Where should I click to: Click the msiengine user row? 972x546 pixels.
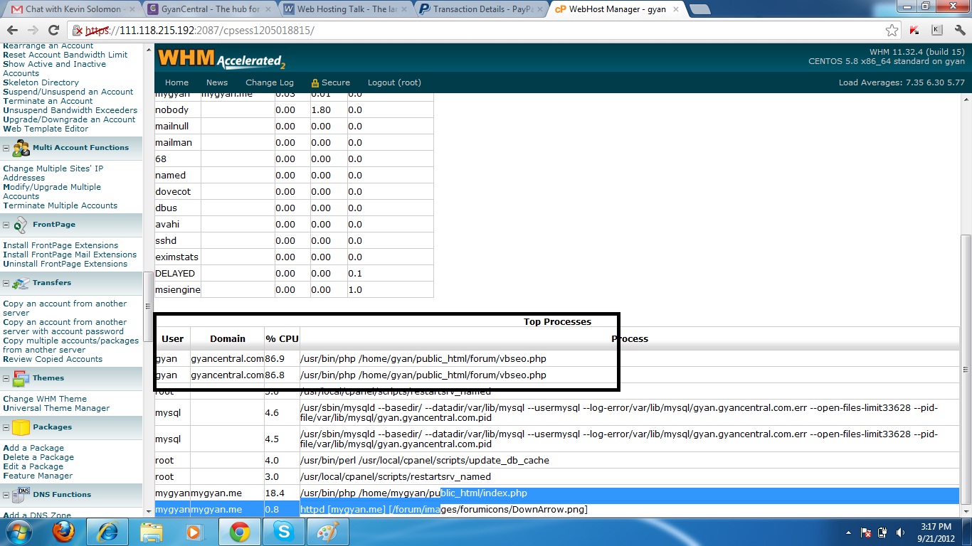pyautogui.click(x=294, y=289)
